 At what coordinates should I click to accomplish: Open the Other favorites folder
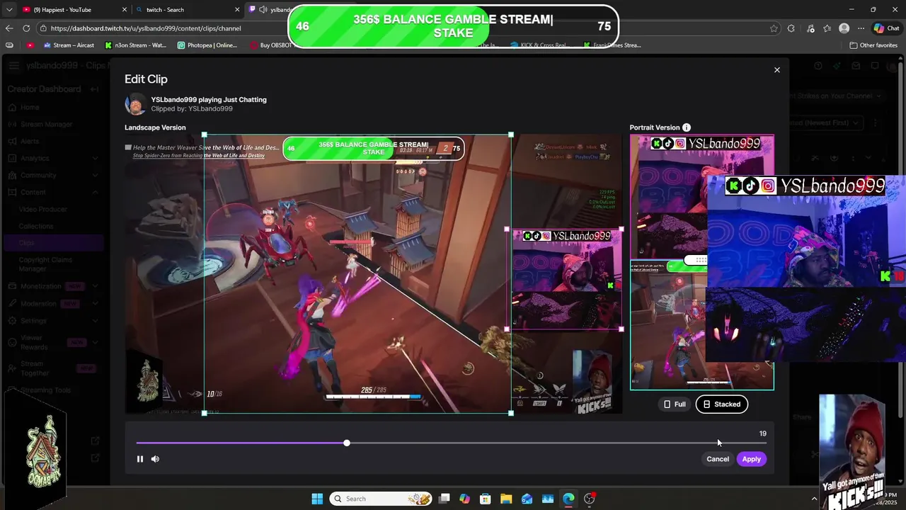coord(873,45)
